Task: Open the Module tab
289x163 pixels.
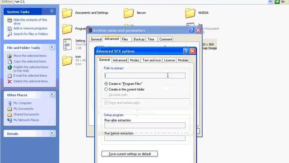Action: click(183, 60)
